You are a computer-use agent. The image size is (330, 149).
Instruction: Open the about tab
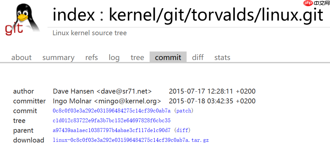(21, 57)
